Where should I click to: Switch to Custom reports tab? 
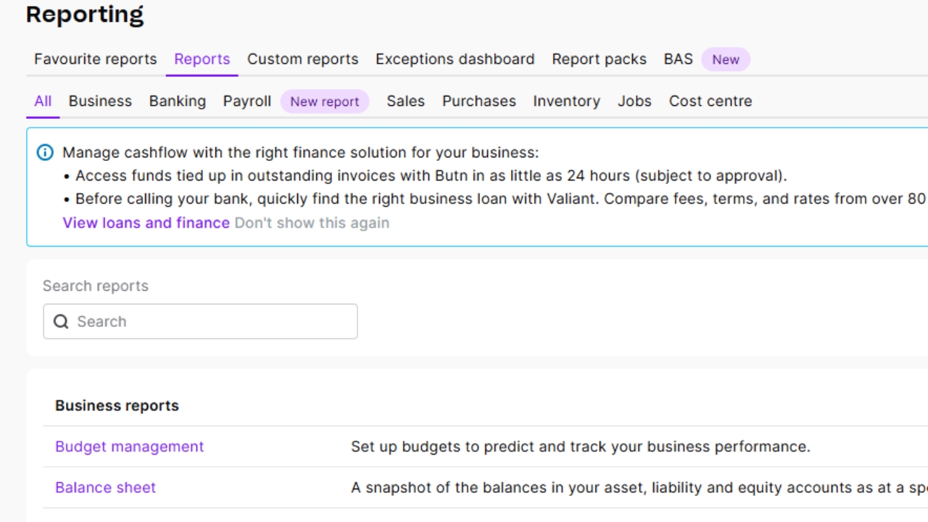tap(303, 59)
